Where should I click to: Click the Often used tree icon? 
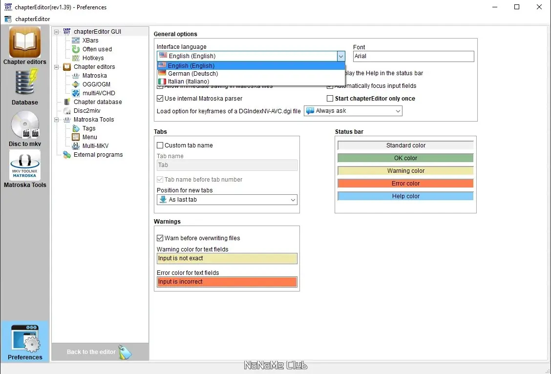[76, 49]
